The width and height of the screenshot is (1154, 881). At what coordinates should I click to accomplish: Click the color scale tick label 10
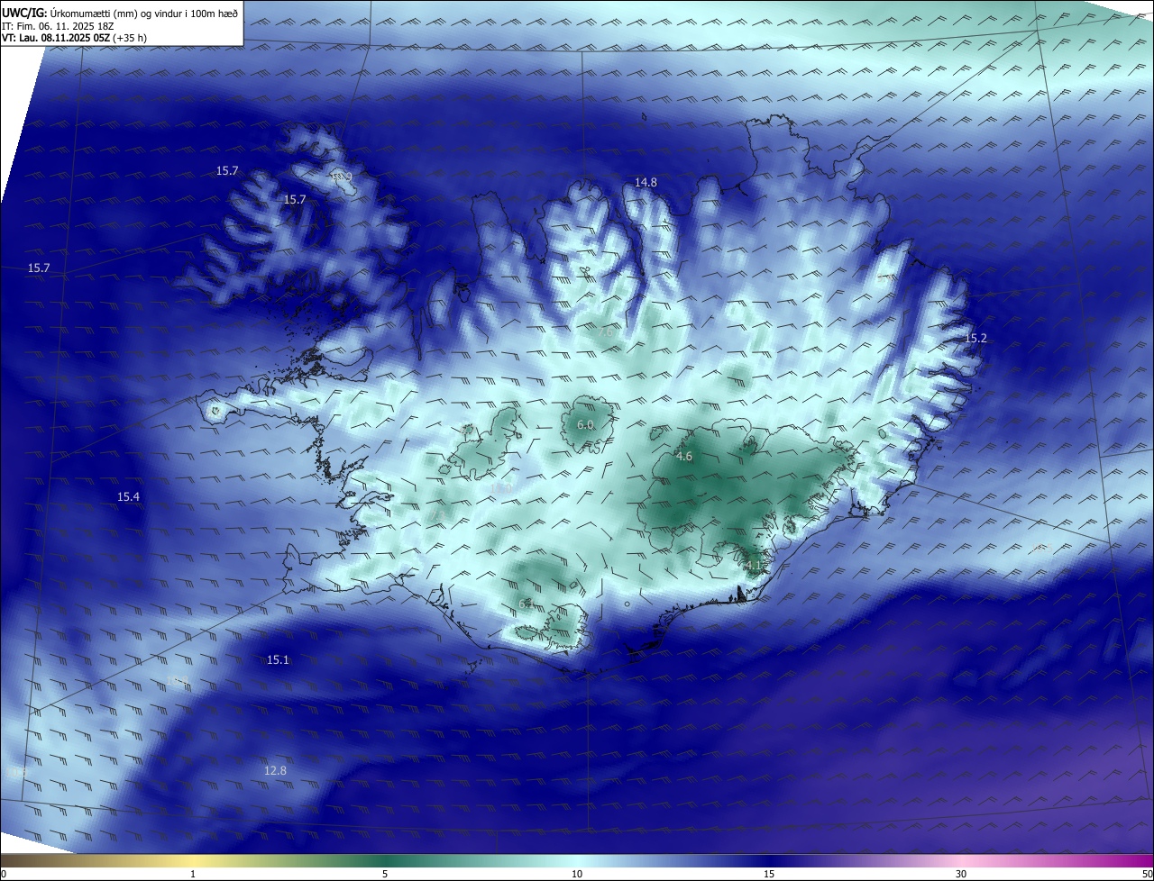(577, 874)
